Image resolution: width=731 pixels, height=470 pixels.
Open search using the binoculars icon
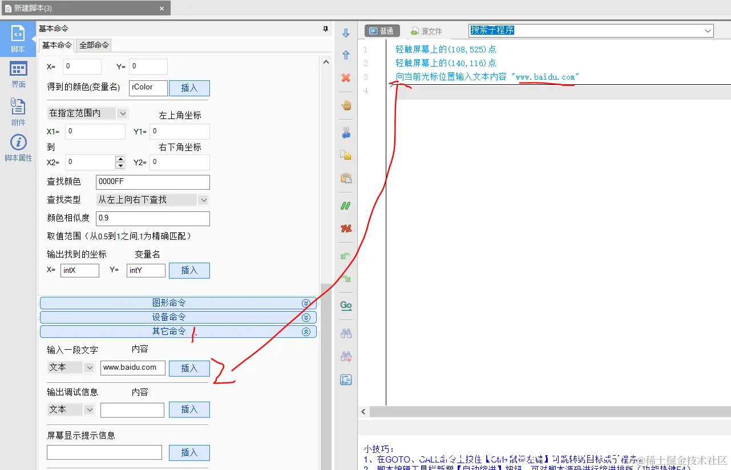(x=346, y=333)
